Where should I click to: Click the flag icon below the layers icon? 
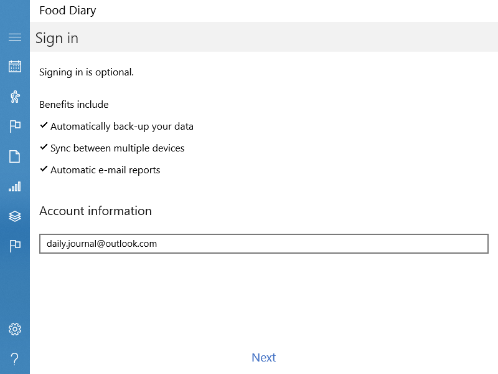pyautogui.click(x=15, y=246)
